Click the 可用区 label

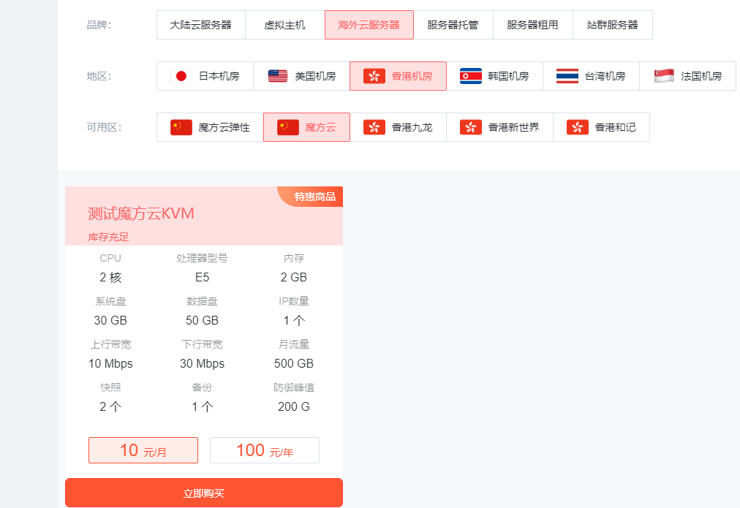[x=104, y=127]
